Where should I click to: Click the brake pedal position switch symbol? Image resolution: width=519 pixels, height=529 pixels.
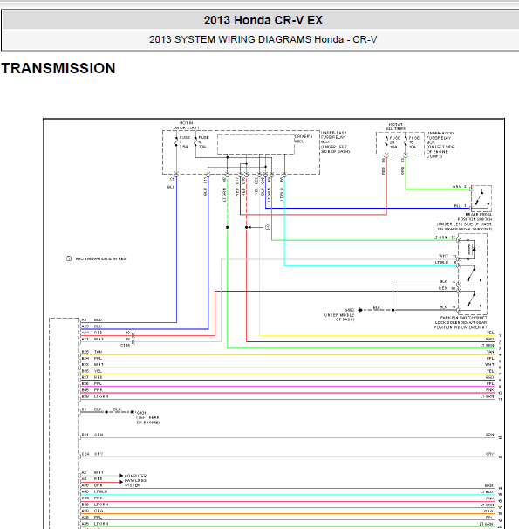(x=481, y=198)
